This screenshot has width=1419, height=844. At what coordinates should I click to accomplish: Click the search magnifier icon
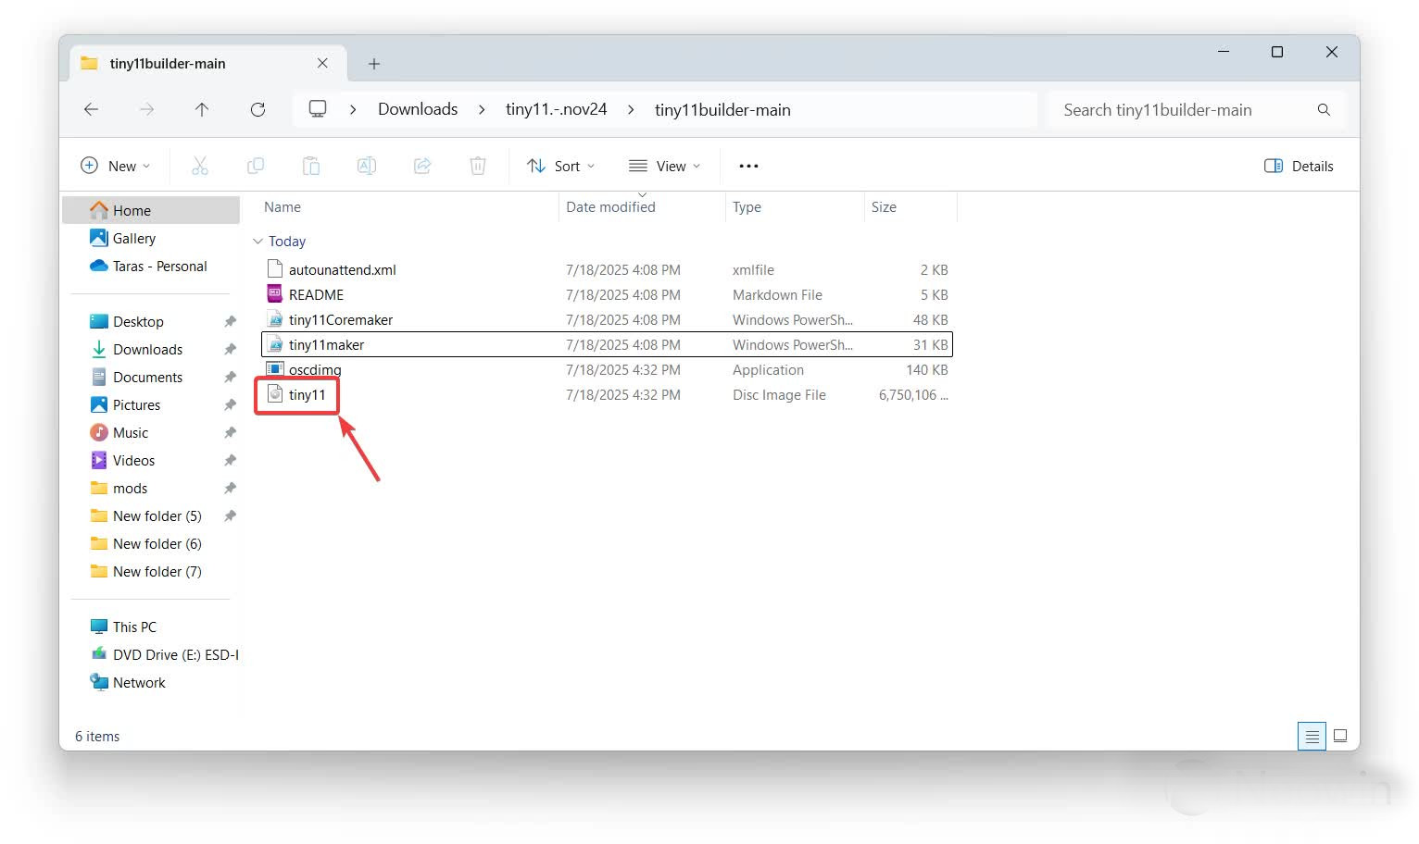point(1324,109)
